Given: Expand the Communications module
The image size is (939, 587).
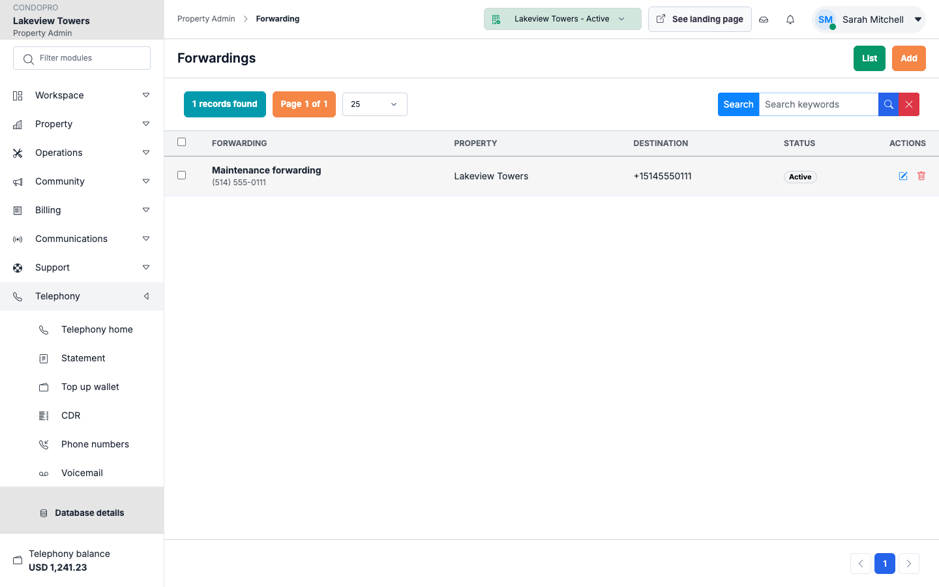Looking at the screenshot, I should click(146, 239).
